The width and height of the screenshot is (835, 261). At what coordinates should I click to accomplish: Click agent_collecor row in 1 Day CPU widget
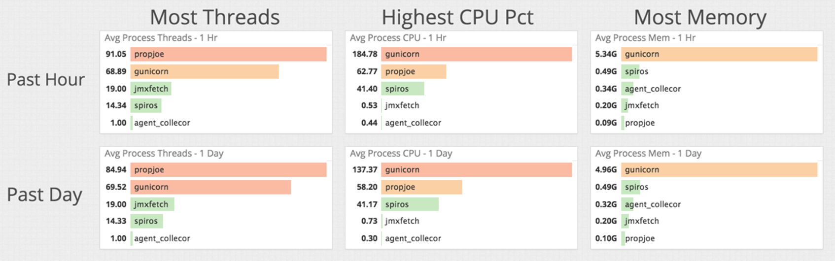coord(413,238)
